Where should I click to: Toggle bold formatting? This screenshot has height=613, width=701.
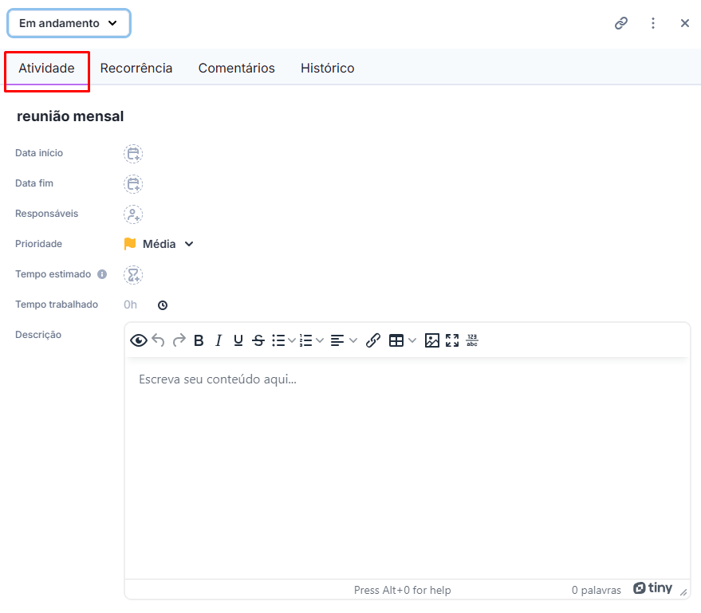pyautogui.click(x=199, y=340)
